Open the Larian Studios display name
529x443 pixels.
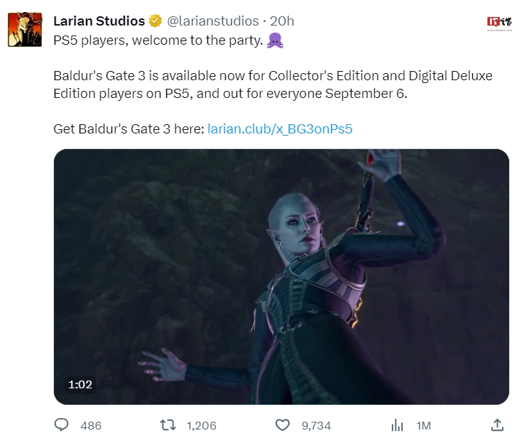[99, 21]
